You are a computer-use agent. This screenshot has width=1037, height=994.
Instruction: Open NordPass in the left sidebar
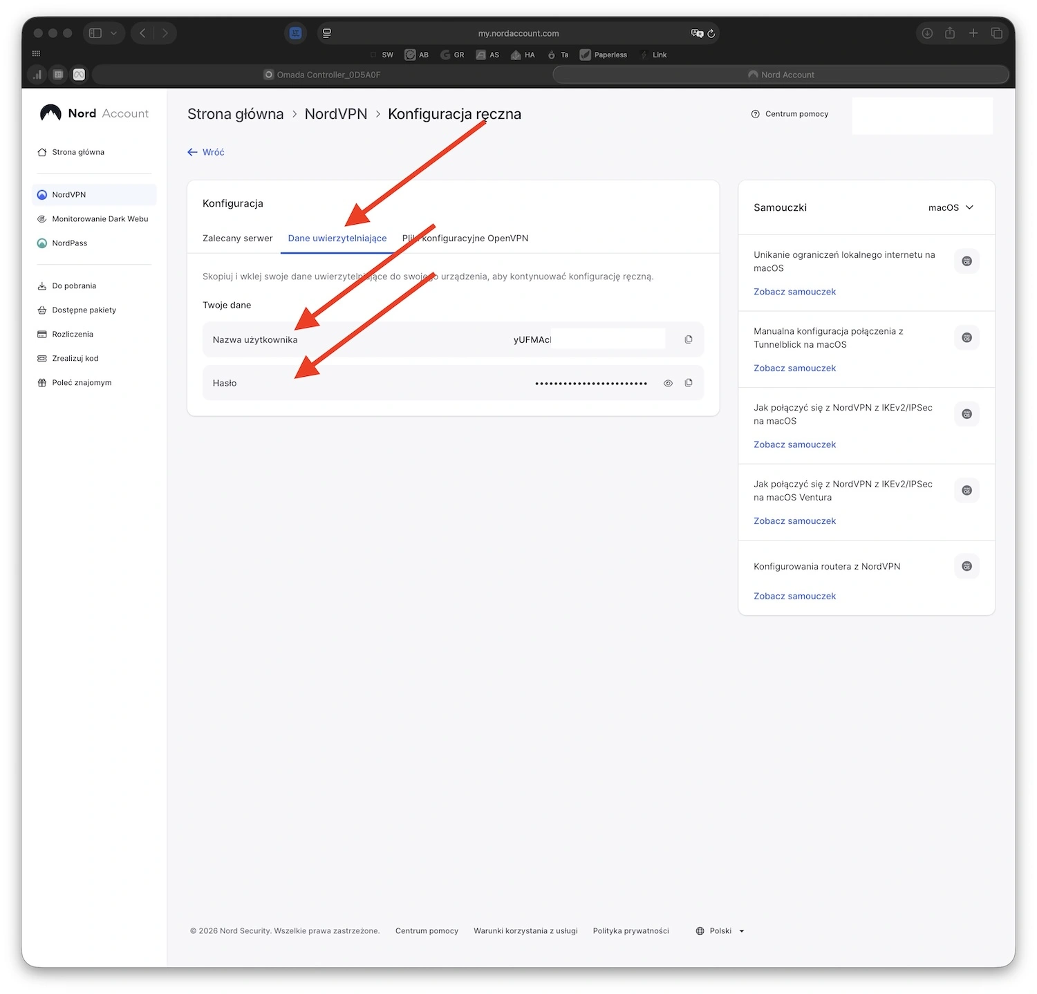tap(70, 243)
